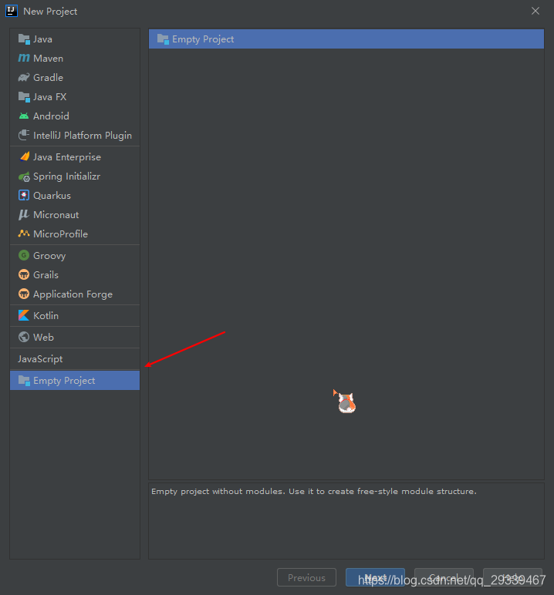
Task: Click Empty Project folder icon in right pane
Action: click(x=163, y=39)
